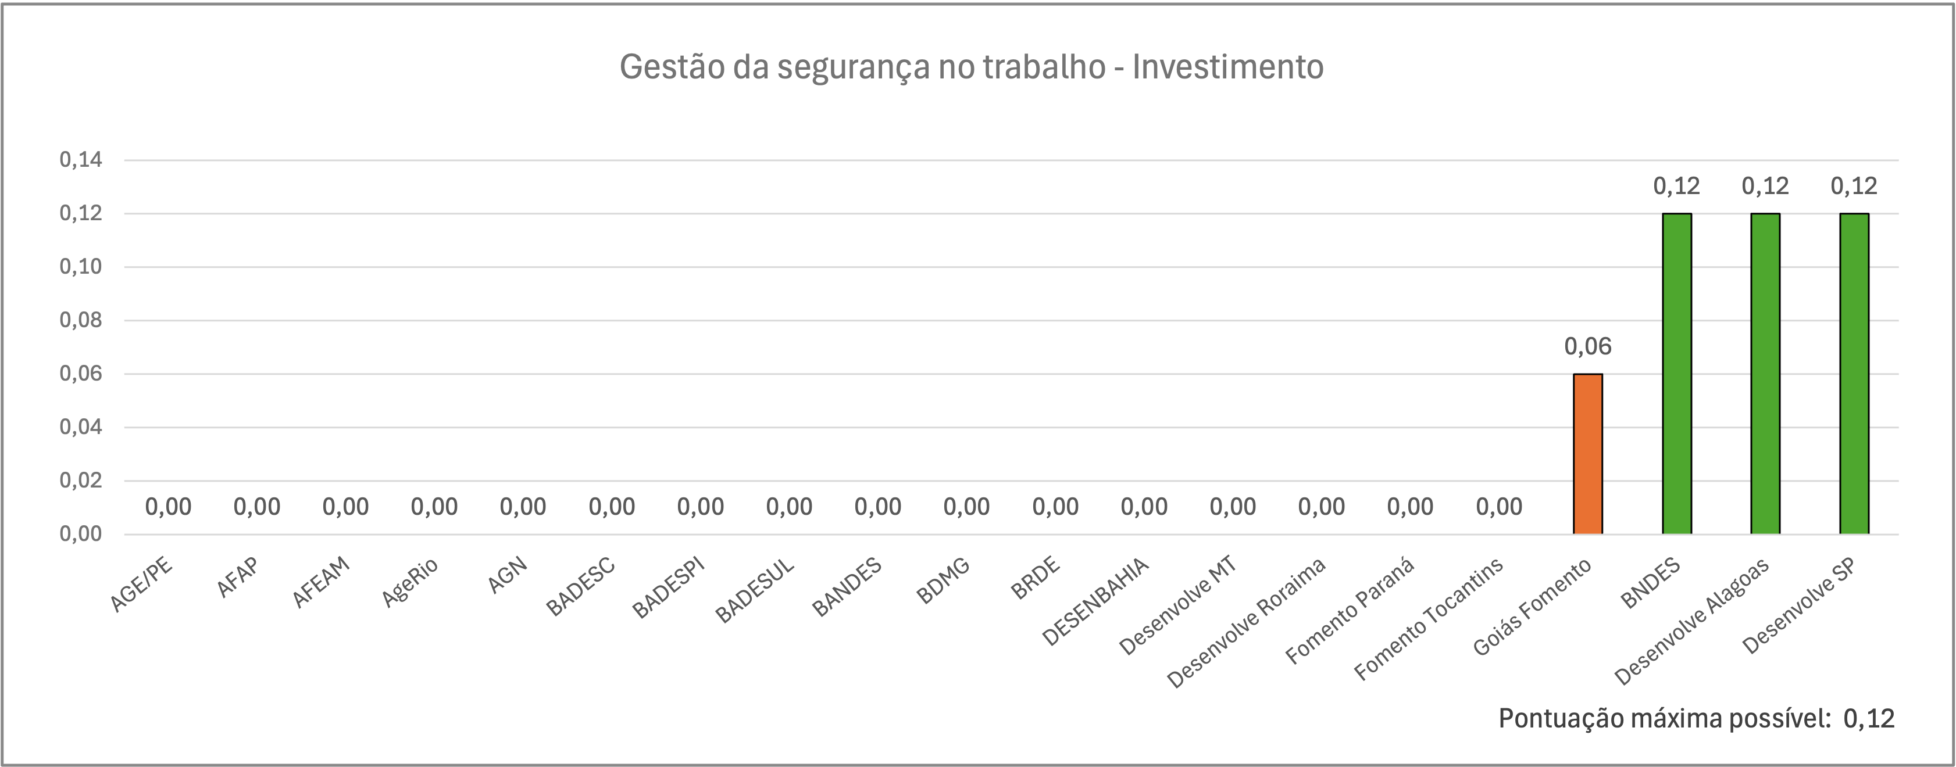Click the AFEAM category label
Viewport: 1956px width, 767px height.
(x=322, y=582)
